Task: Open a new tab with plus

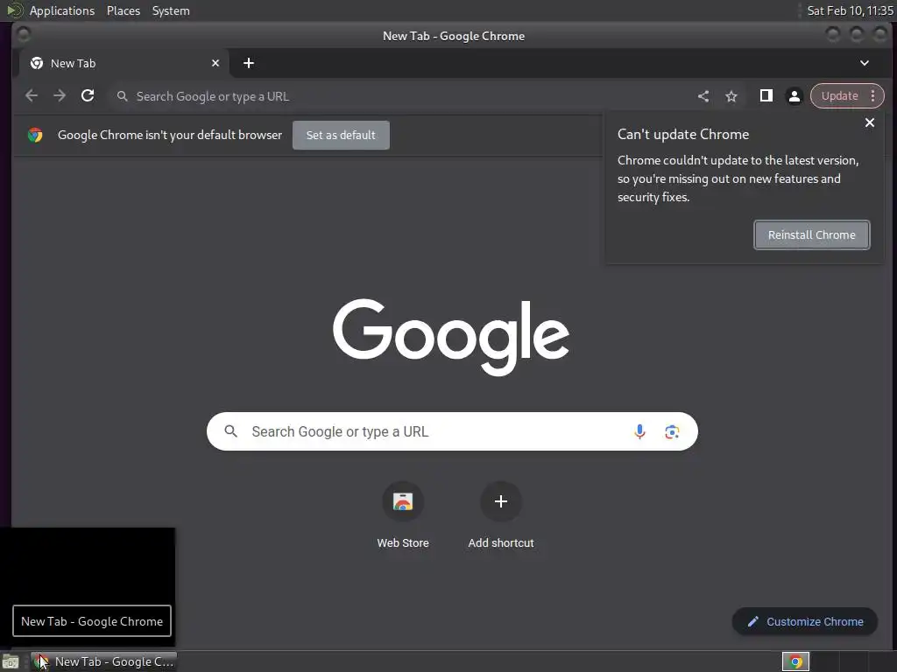Action: pos(248,63)
